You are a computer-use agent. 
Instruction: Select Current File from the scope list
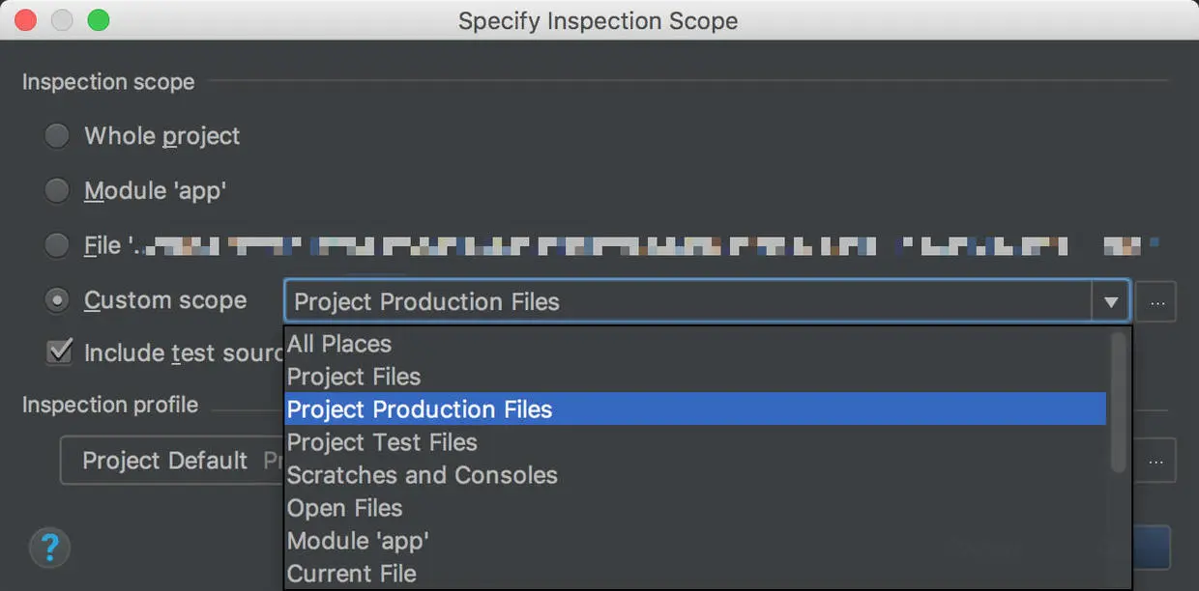352,574
